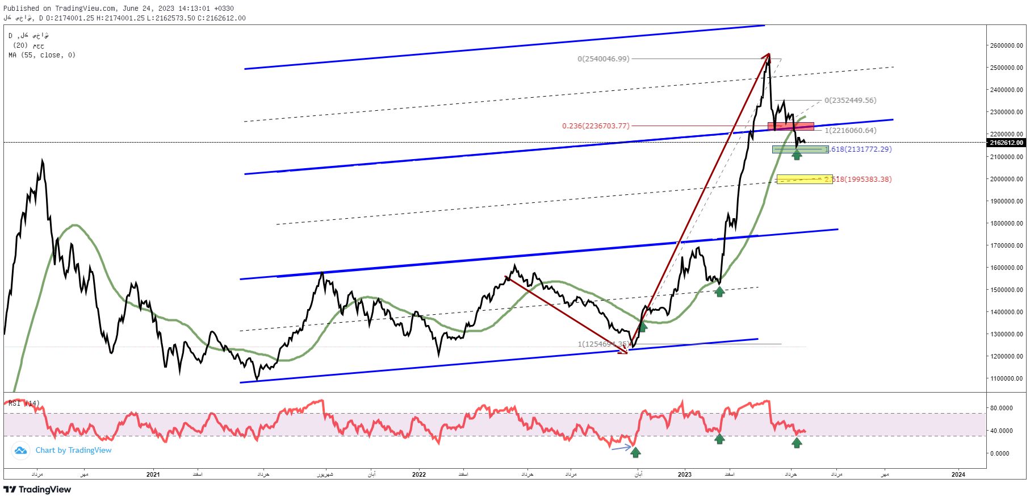Click the 2021 label on time axis
Screen dimensions: 1030x500
click(153, 474)
